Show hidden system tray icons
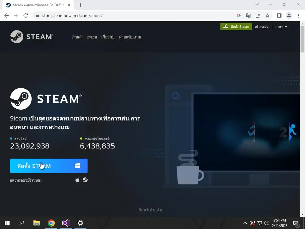 [x=245, y=223]
